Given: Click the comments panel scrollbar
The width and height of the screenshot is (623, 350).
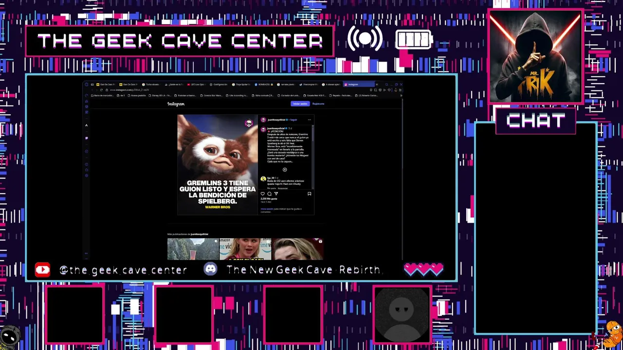Looking at the screenshot, I should click(312, 134).
